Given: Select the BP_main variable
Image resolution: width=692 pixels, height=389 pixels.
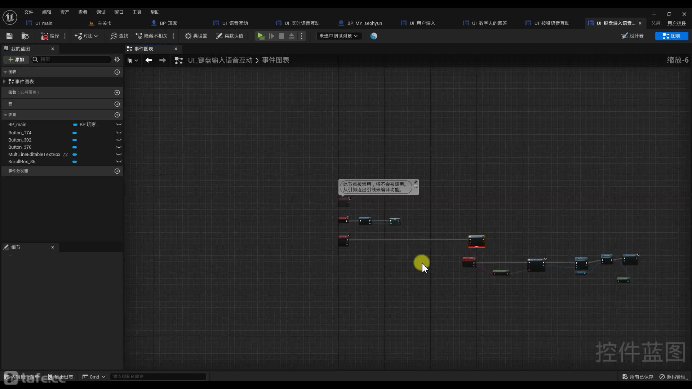Looking at the screenshot, I should pos(17,124).
